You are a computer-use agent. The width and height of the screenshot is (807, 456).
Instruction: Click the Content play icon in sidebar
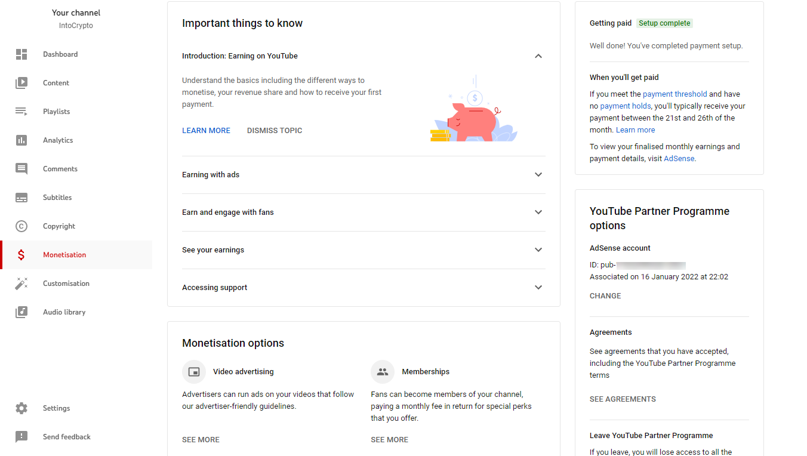coord(21,83)
